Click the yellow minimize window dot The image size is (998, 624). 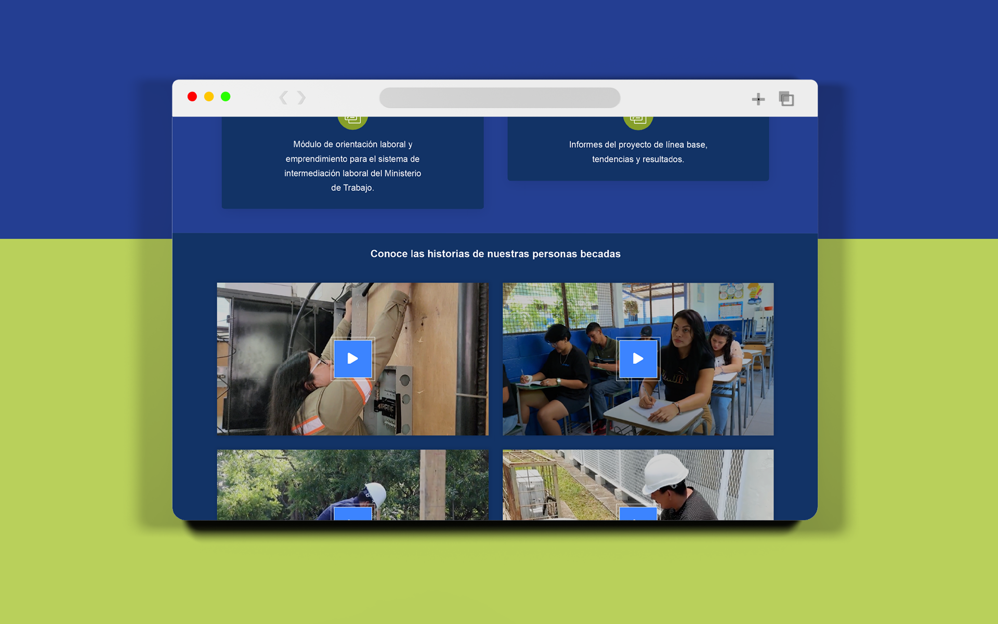pyautogui.click(x=209, y=97)
